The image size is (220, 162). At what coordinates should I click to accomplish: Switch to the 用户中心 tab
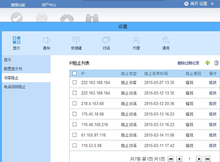click(x=49, y=5)
